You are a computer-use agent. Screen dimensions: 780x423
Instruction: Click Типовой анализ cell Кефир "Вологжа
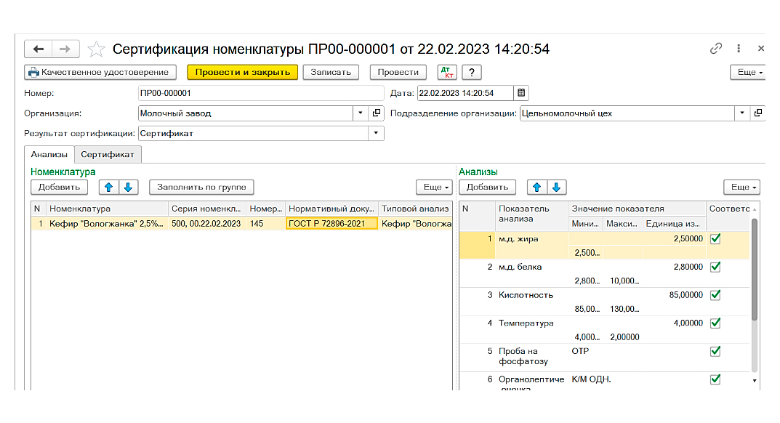point(416,224)
